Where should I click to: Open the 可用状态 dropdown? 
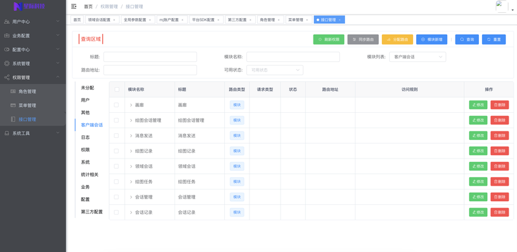[x=275, y=70]
